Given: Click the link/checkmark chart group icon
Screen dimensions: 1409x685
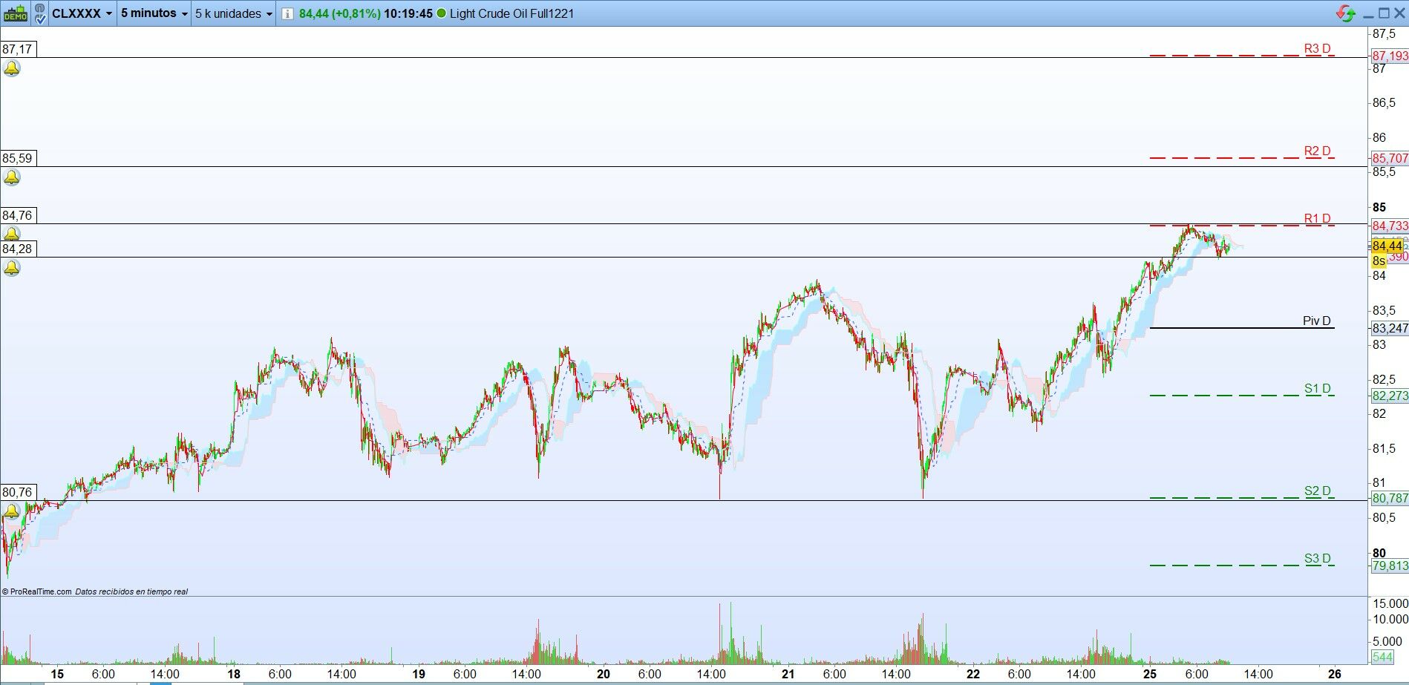Looking at the screenshot, I should click(x=39, y=13).
